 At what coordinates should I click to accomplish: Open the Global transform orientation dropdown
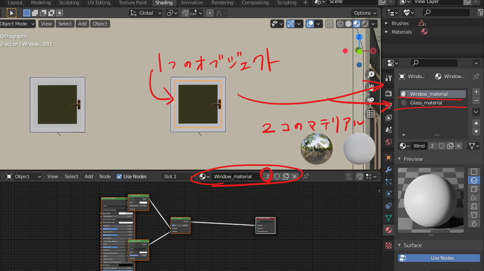(x=146, y=13)
